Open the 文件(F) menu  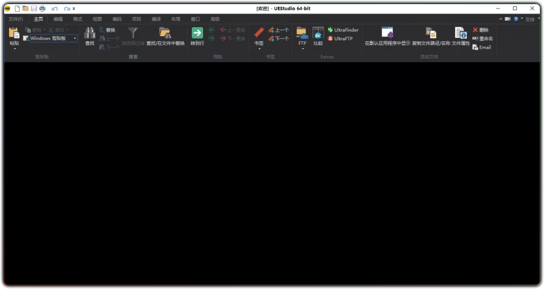(x=15, y=19)
